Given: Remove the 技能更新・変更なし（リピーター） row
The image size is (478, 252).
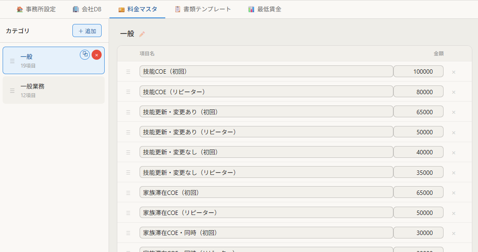Looking at the screenshot, I should (454, 173).
